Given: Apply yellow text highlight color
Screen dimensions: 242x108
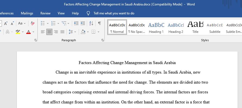Looking at the screenshot, I should (x=18, y=32).
